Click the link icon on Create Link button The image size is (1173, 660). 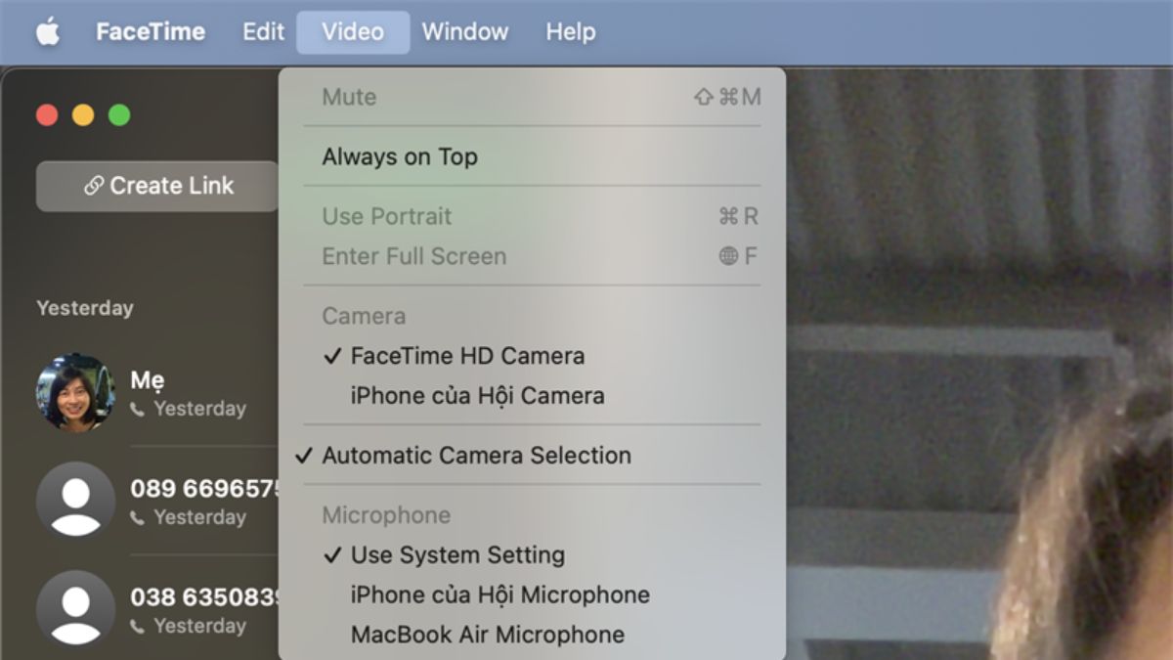point(94,185)
